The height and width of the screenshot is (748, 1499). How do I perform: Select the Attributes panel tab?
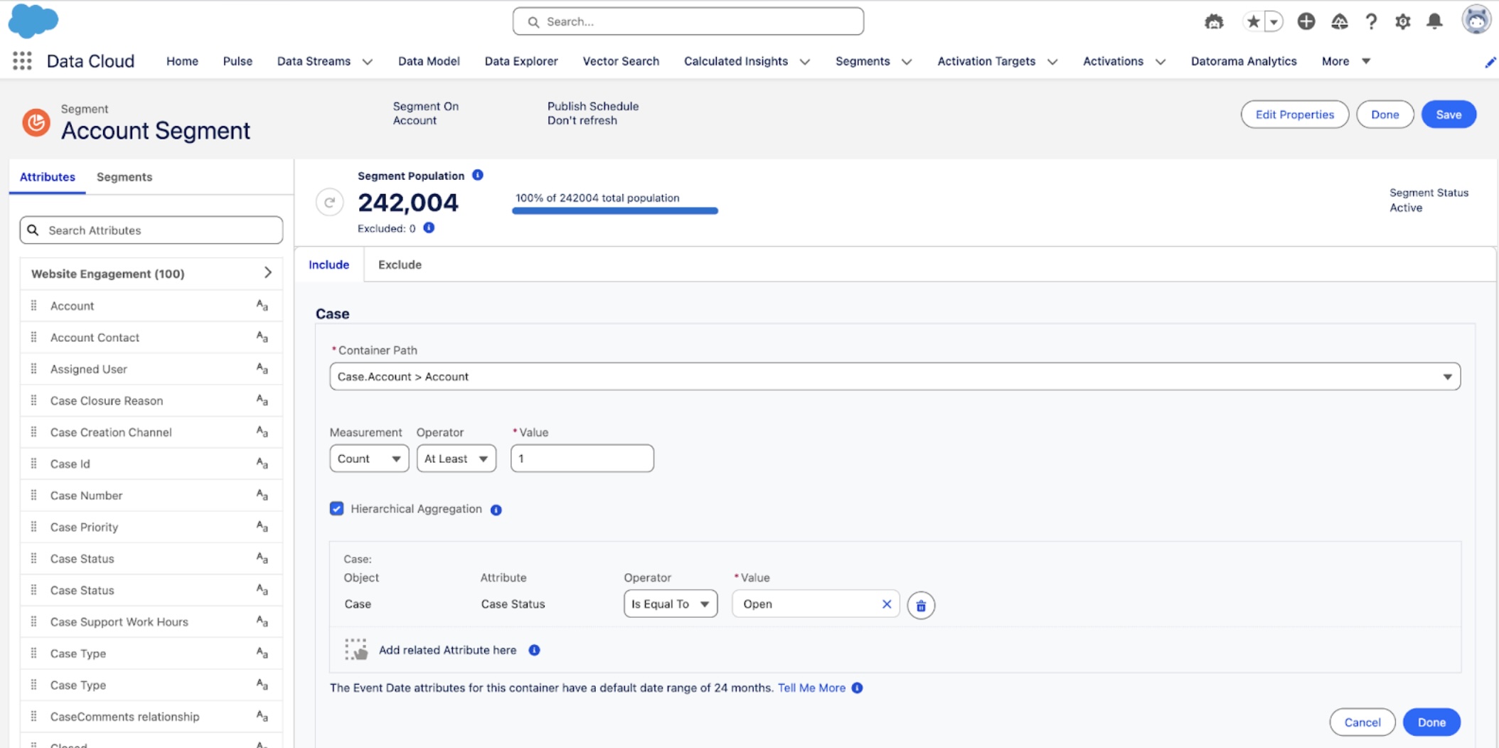(x=47, y=177)
